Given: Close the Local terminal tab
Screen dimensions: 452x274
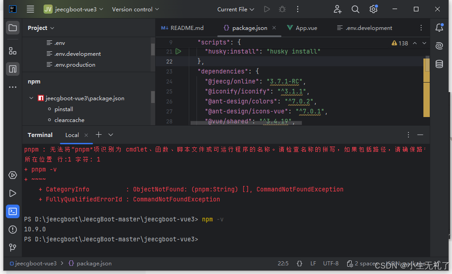Looking at the screenshot, I should pyautogui.click(x=86, y=135).
